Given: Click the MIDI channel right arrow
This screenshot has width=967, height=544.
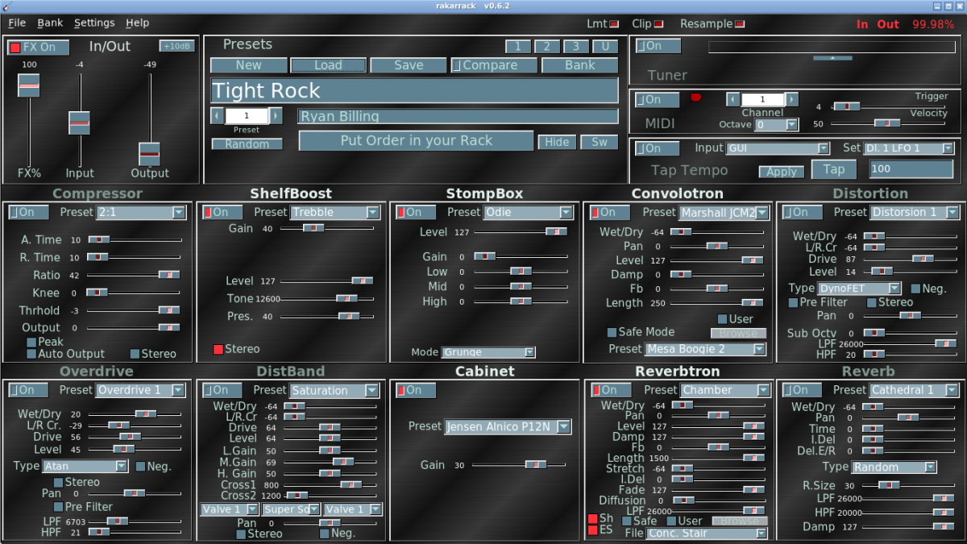Looking at the screenshot, I should [792, 99].
